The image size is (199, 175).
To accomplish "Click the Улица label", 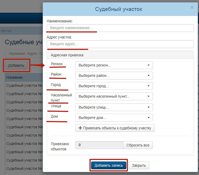I will click(56, 106).
